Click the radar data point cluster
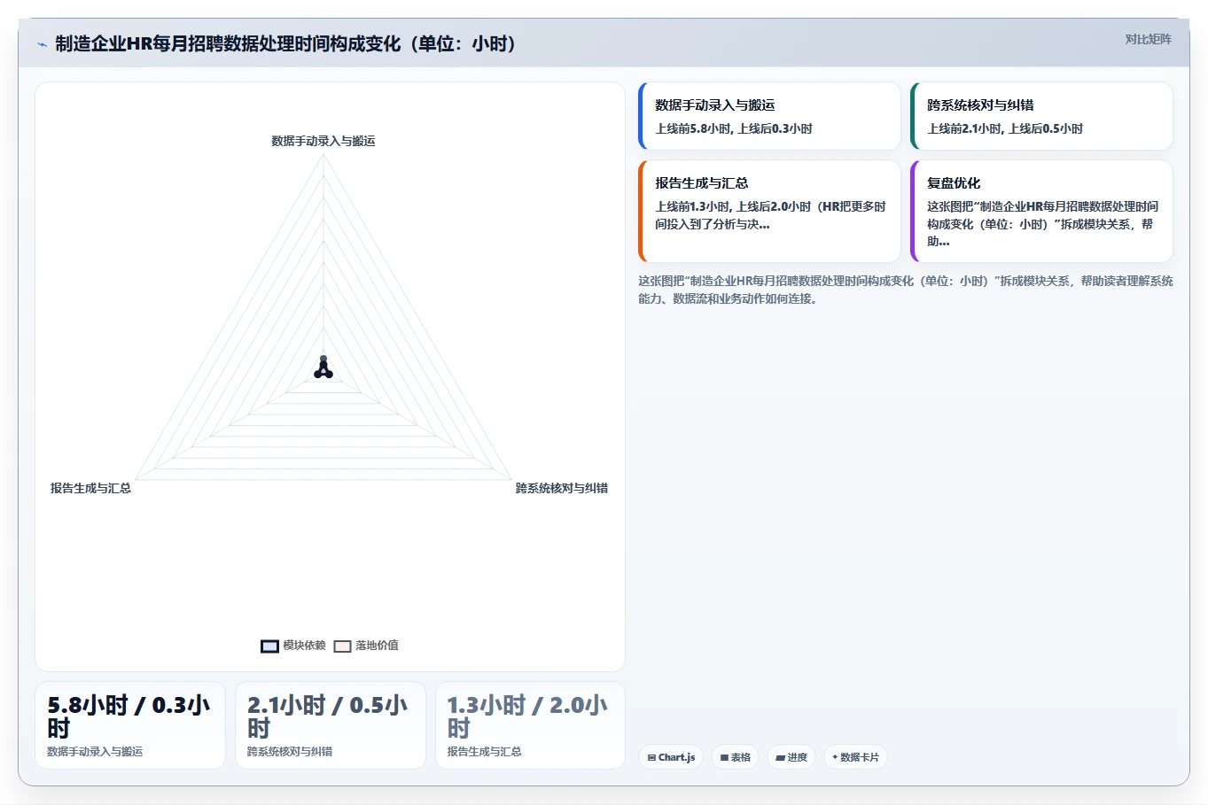This screenshot has width=1208, height=805. [x=323, y=368]
